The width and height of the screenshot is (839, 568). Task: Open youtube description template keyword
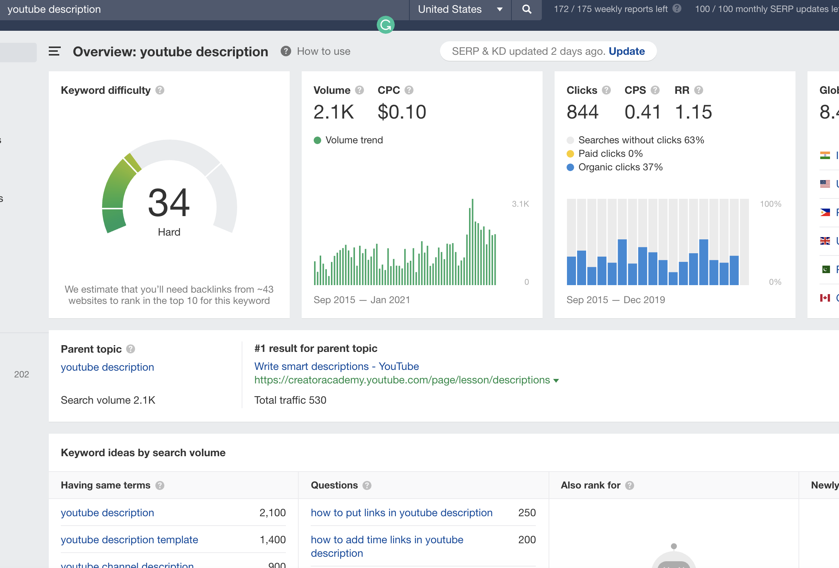pos(129,540)
